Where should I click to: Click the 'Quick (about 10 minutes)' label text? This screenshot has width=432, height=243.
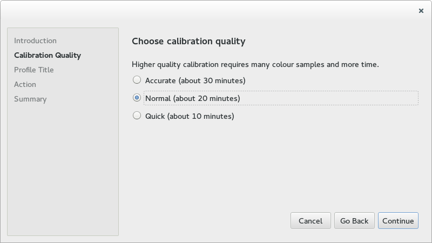190,116
